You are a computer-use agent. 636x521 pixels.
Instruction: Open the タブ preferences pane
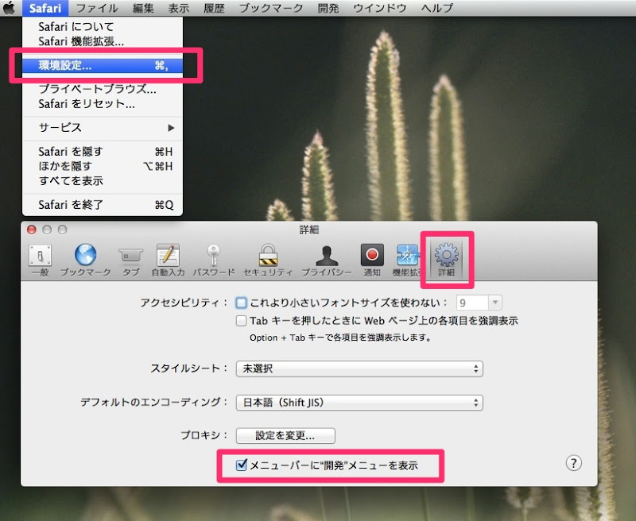[130, 260]
